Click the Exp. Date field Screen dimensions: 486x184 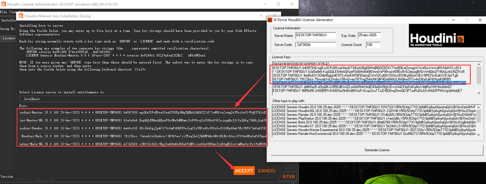(x=370, y=35)
